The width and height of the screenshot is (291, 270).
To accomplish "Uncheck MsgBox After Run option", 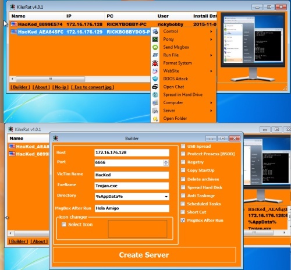I will tap(183, 220).
